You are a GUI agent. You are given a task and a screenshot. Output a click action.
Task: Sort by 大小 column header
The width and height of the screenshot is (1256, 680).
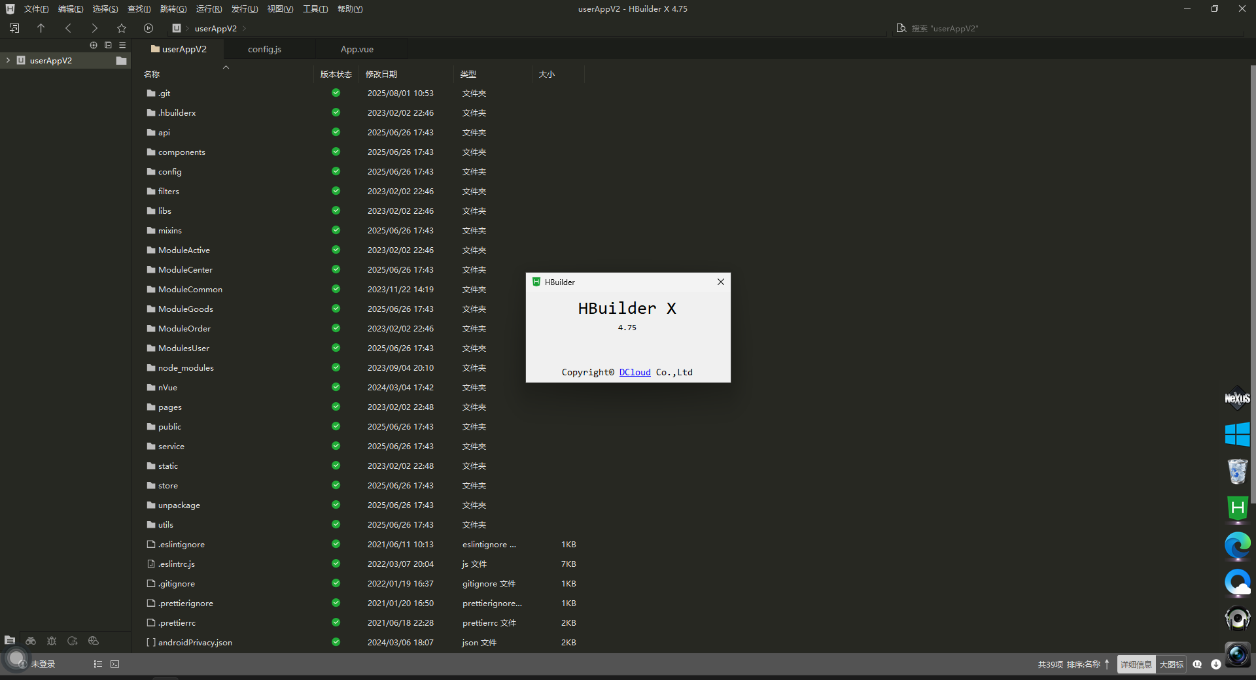(x=547, y=75)
